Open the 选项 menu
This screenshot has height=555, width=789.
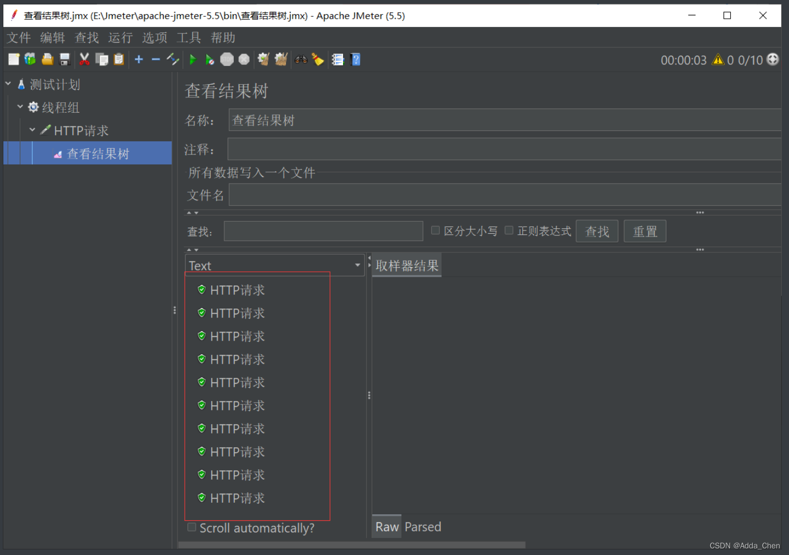(x=155, y=37)
